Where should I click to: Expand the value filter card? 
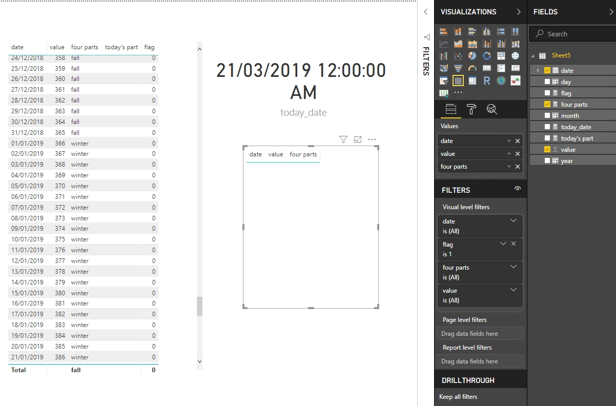514,290
